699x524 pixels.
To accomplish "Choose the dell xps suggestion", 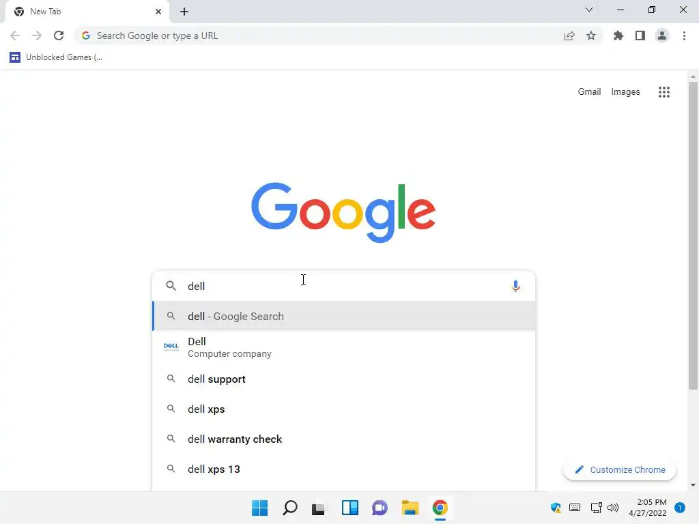I will pyautogui.click(x=343, y=409).
